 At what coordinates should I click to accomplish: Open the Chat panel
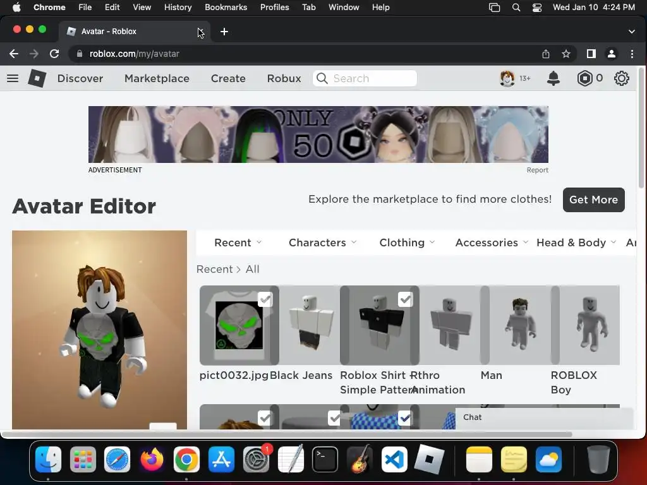tap(544, 418)
